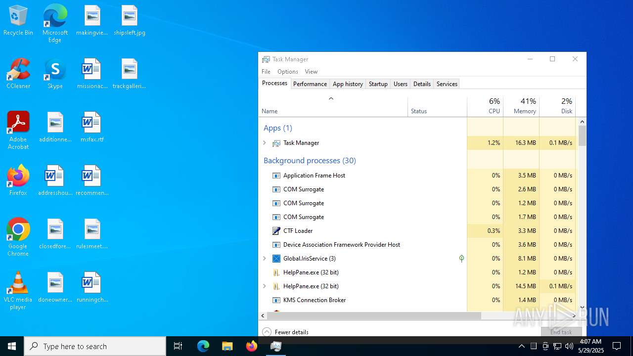Open the VLC media player desktop shortcut
Viewport: 633px width, 356px height.
tap(18, 291)
